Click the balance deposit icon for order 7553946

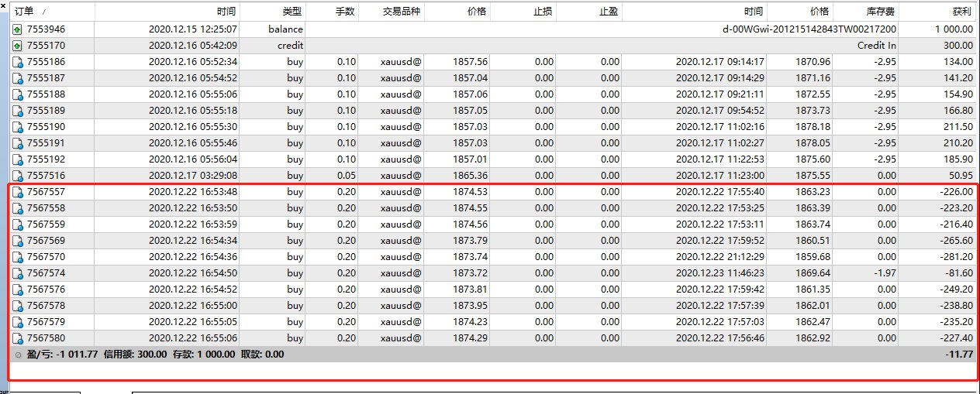point(18,29)
